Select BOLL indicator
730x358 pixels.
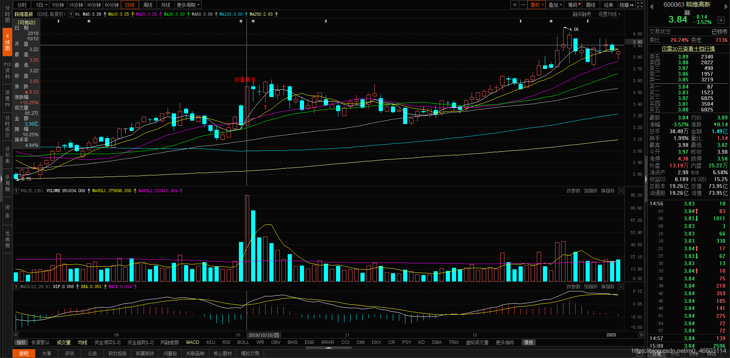(243, 342)
